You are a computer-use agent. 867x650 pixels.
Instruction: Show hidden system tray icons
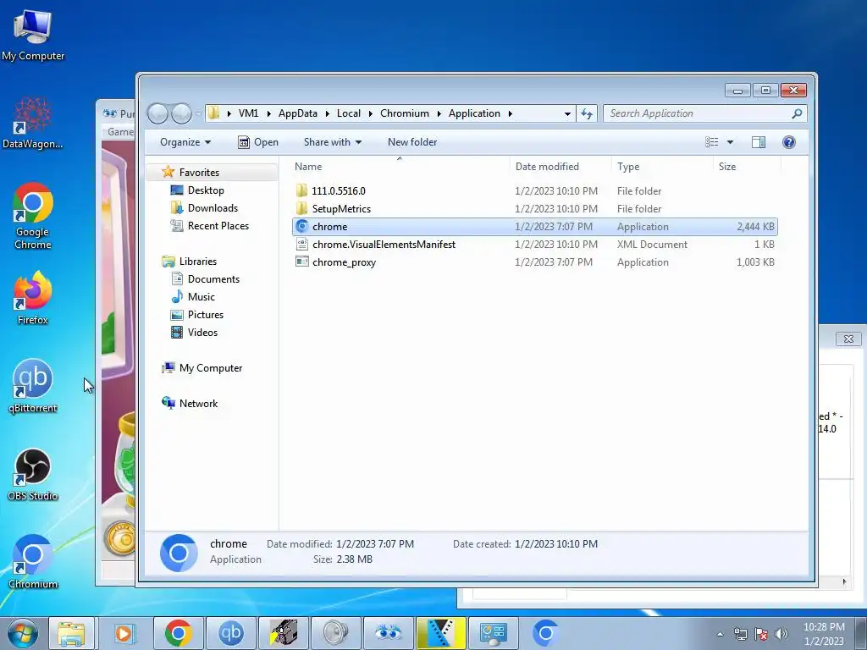click(720, 634)
